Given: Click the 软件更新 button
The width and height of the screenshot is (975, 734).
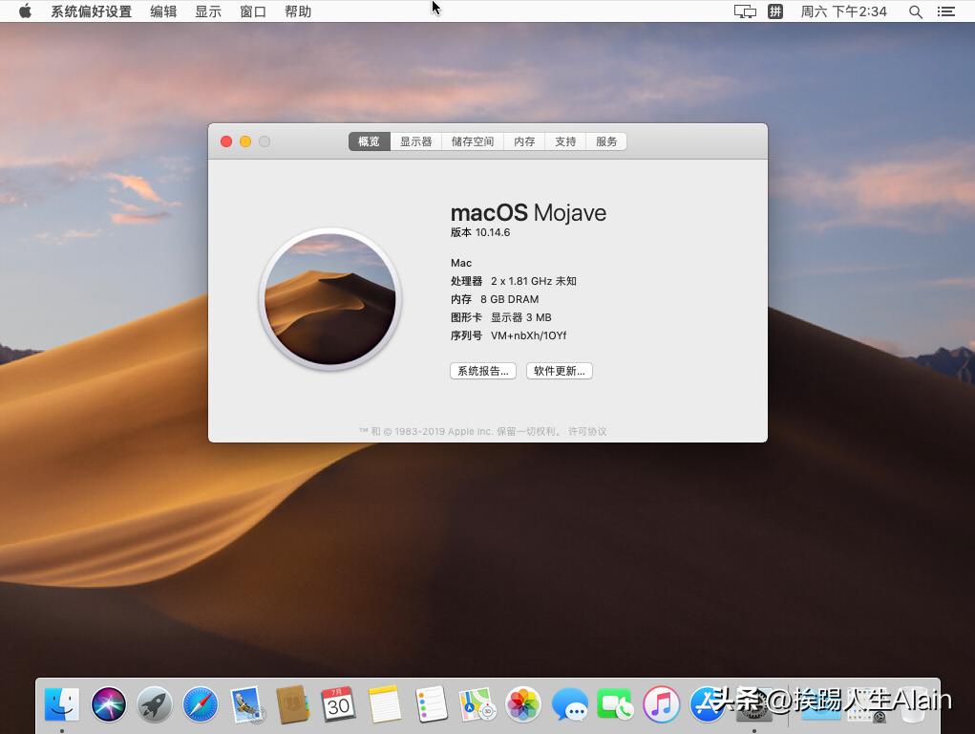Looking at the screenshot, I should tap(559, 371).
